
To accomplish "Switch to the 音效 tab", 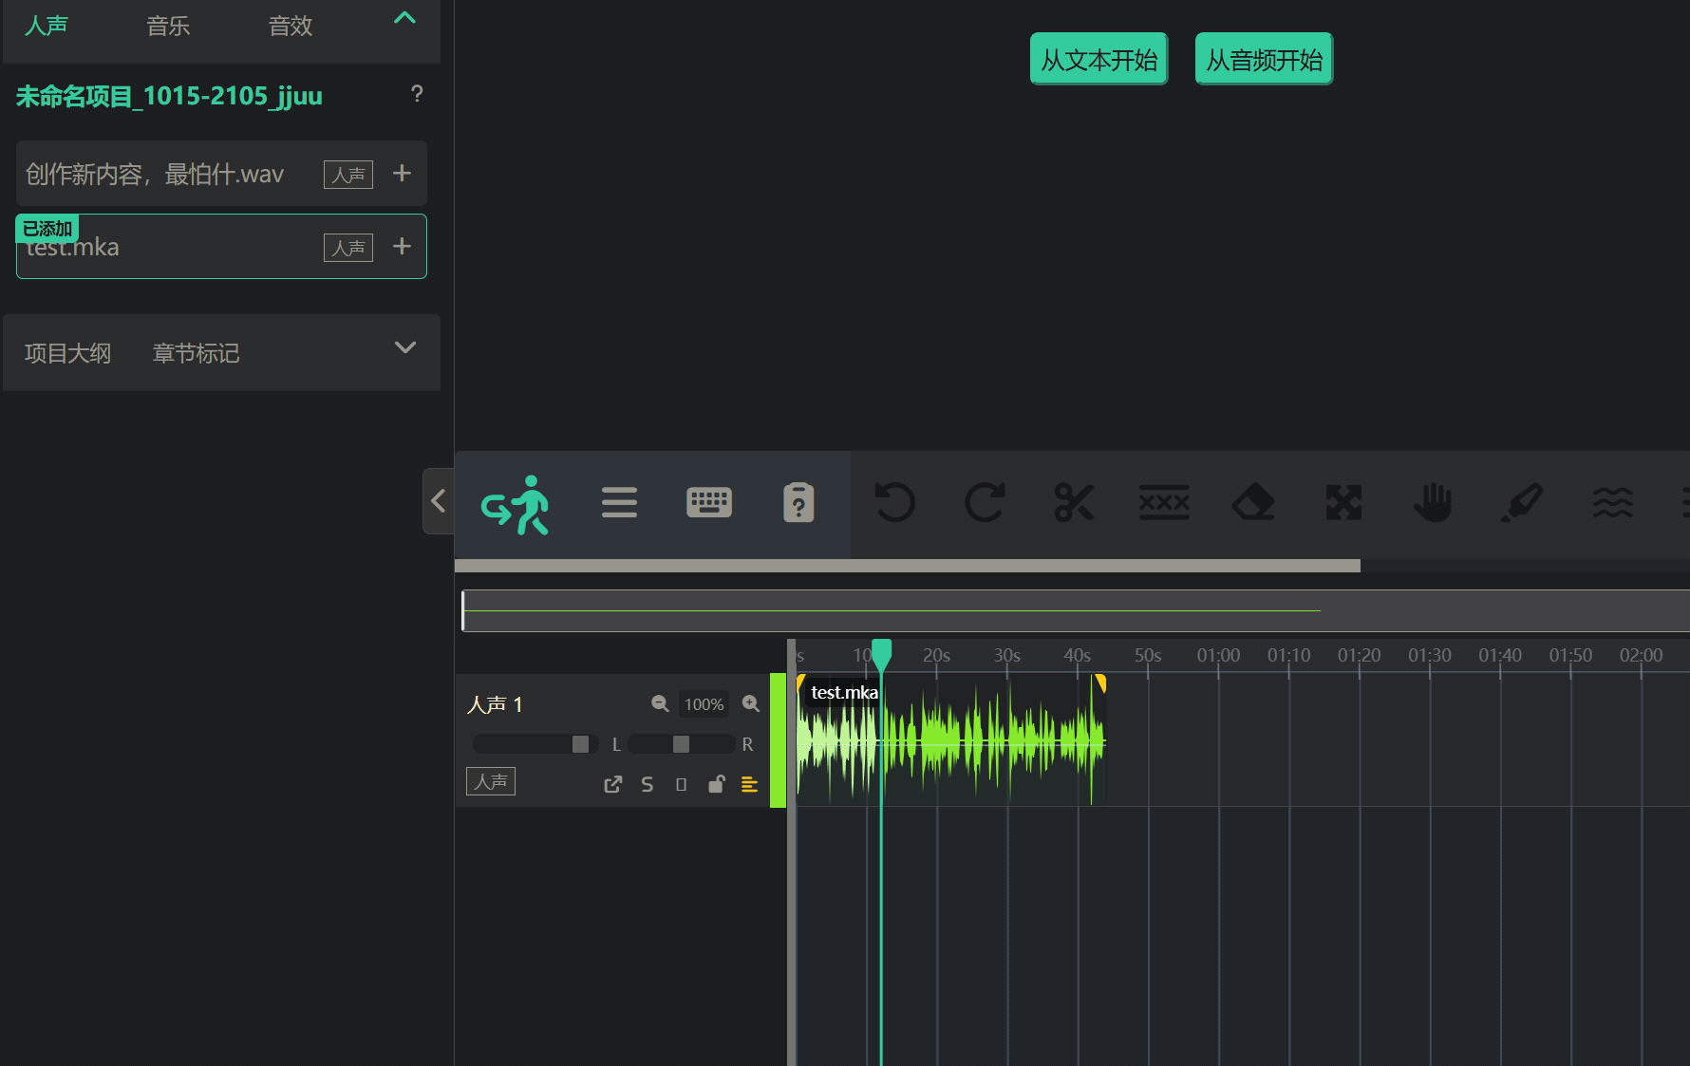I will coord(291,26).
